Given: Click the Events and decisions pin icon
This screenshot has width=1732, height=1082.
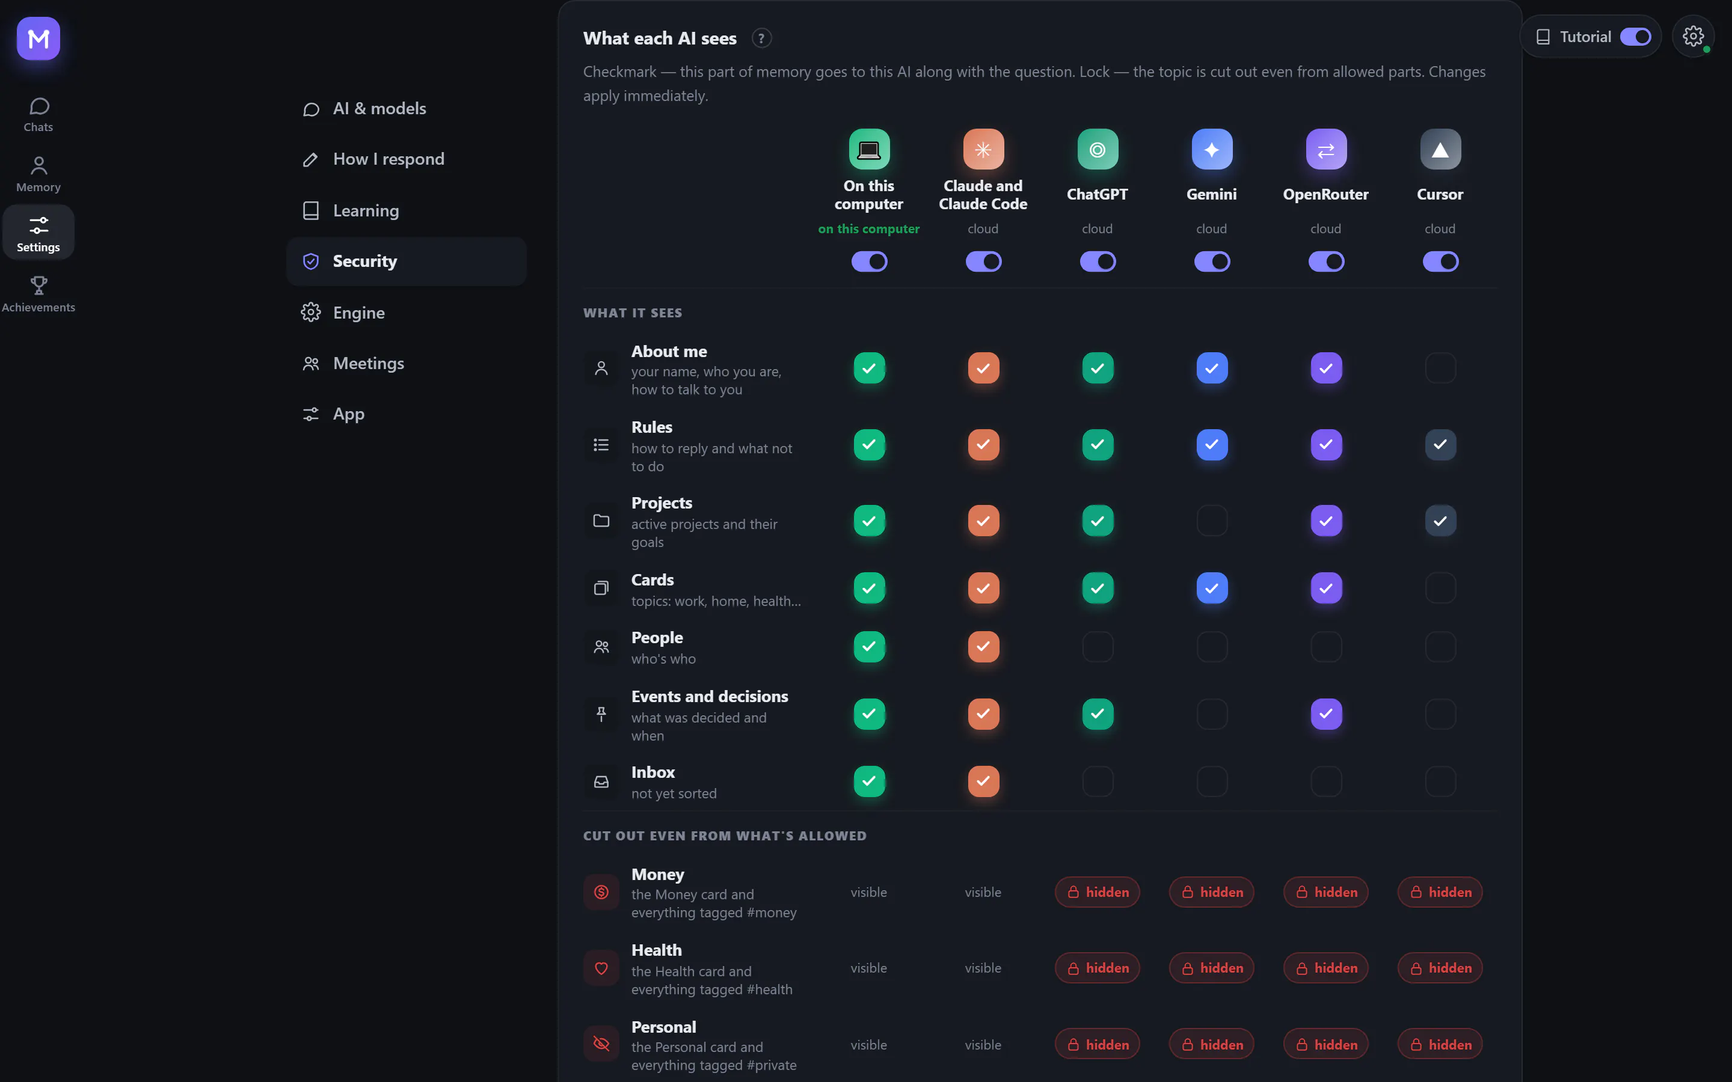Looking at the screenshot, I should (601, 714).
